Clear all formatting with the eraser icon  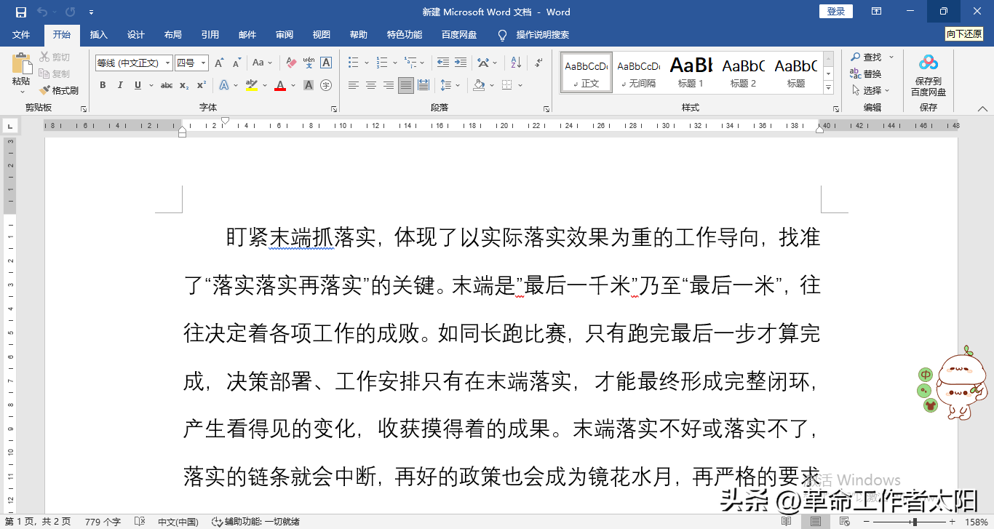[x=291, y=63]
